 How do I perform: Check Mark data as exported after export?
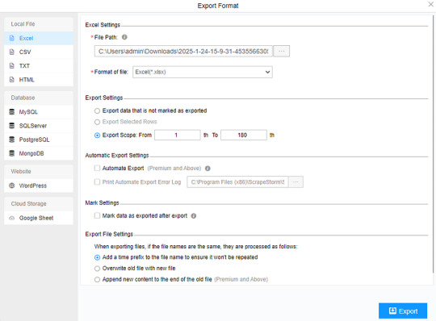click(97, 215)
